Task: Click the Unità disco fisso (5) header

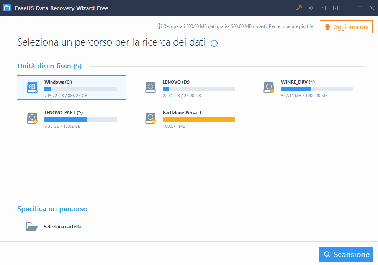Action: tap(49, 66)
